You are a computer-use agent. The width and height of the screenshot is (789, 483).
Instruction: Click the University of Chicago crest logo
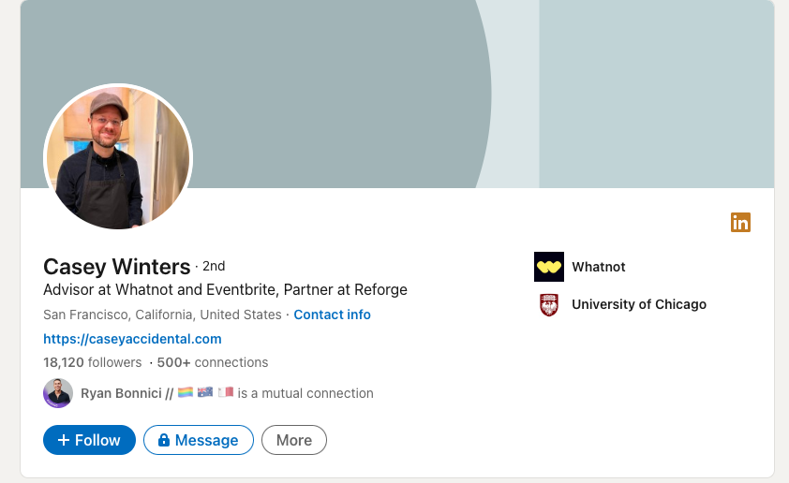548,304
